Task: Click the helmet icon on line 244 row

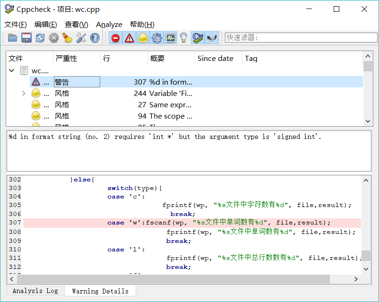Action: click(x=36, y=93)
